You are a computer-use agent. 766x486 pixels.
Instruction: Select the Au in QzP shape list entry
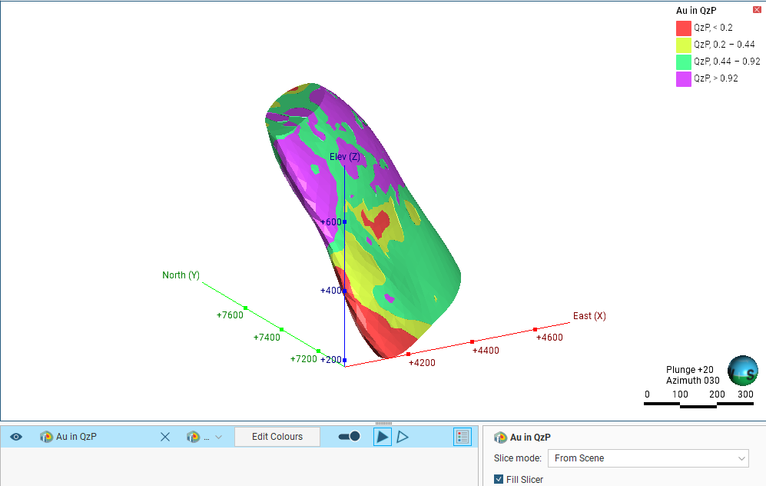pyautogui.click(x=77, y=437)
